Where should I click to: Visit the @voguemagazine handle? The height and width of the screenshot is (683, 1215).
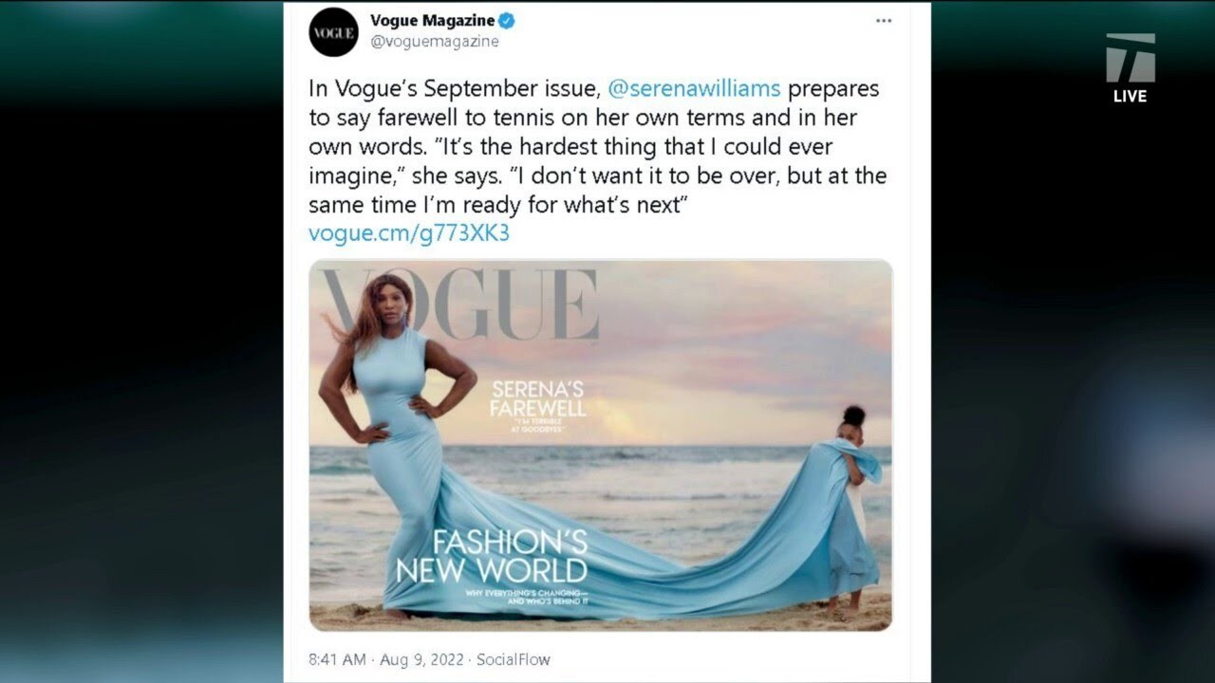coord(434,42)
